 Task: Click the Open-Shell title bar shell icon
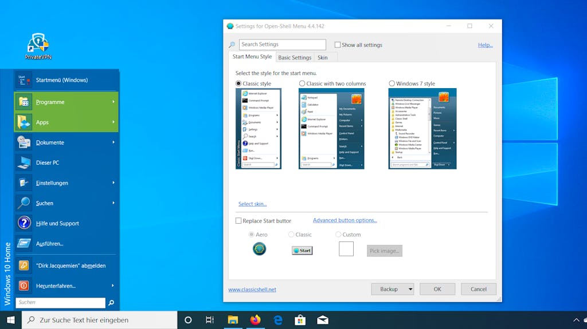(x=230, y=26)
